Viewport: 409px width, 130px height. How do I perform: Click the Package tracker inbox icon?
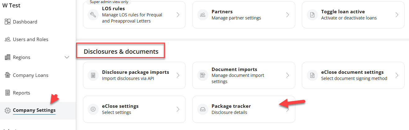tap(203, 109)
